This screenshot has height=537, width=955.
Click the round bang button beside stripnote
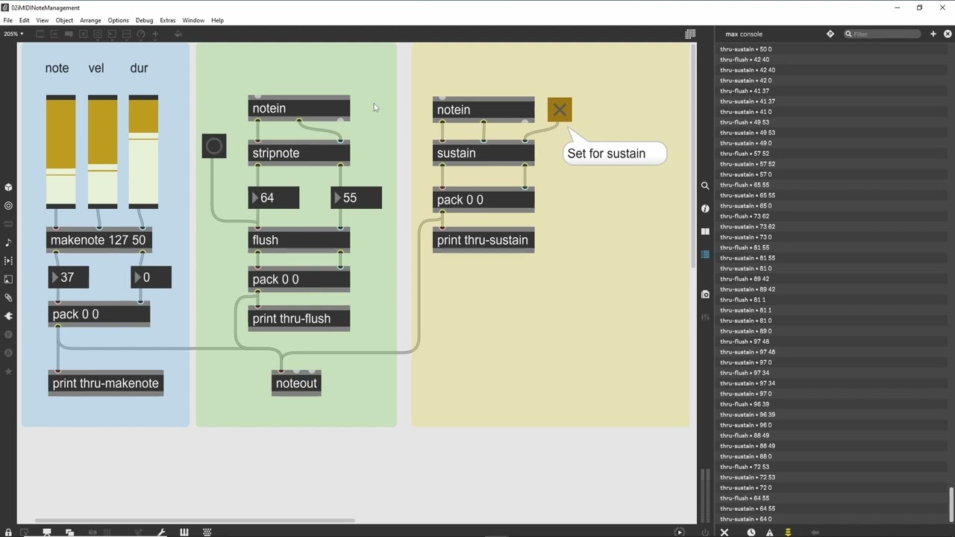(214, 146)
